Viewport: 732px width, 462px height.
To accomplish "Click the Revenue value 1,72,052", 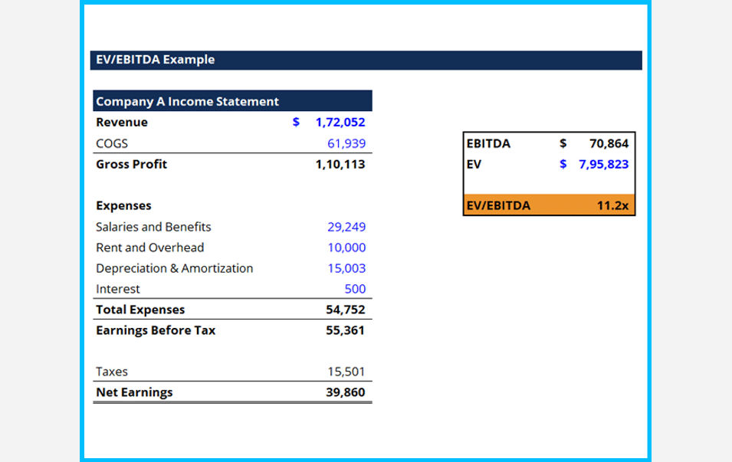I will pos(340,122).
